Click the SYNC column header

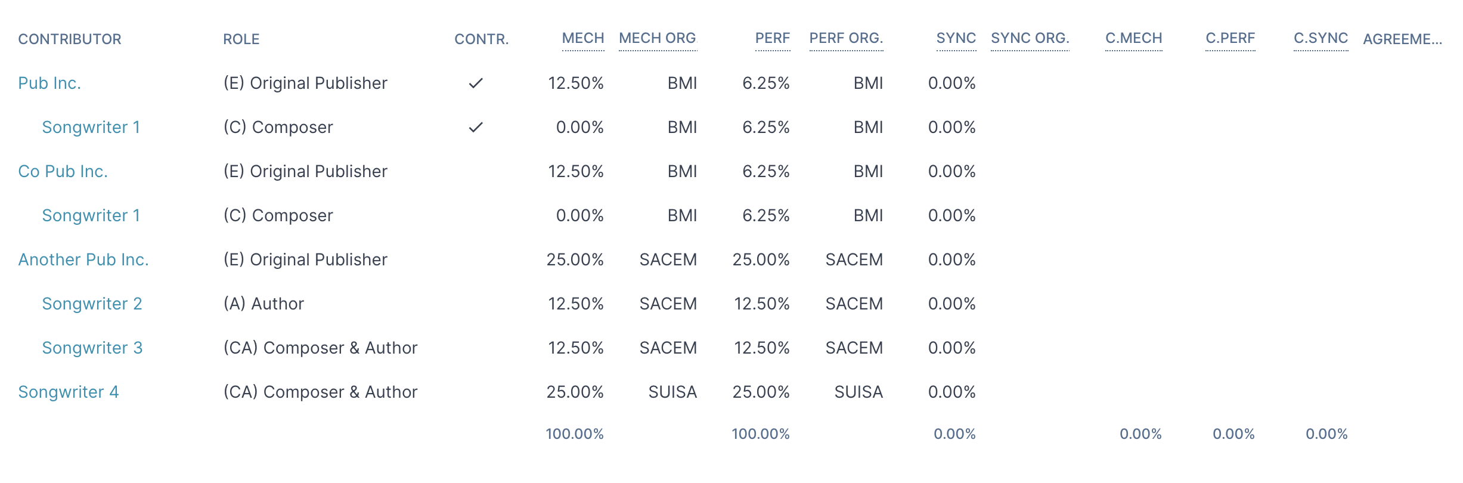click(x=956, y=39)
